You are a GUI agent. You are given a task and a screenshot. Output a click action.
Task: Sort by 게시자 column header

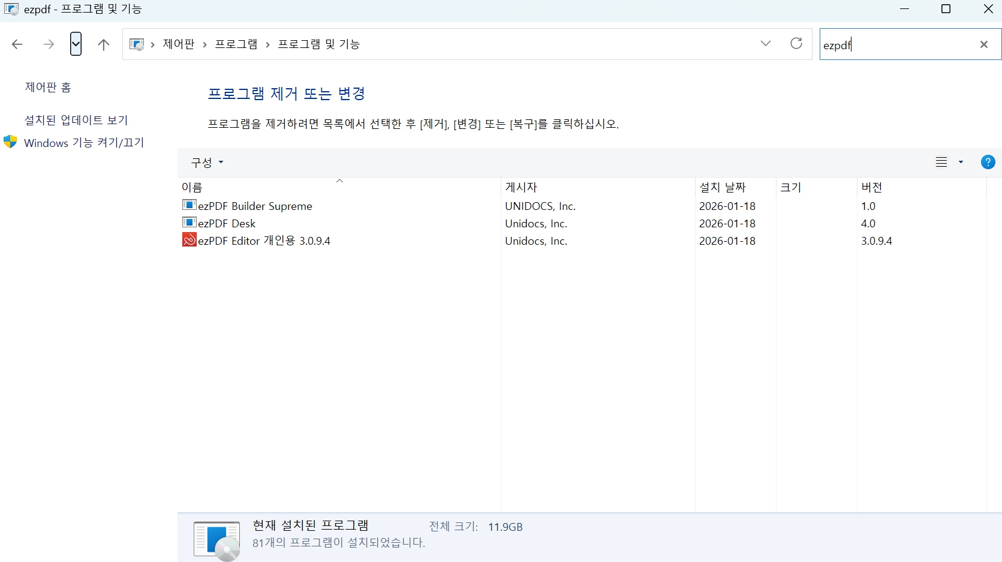tap(598, 187)
